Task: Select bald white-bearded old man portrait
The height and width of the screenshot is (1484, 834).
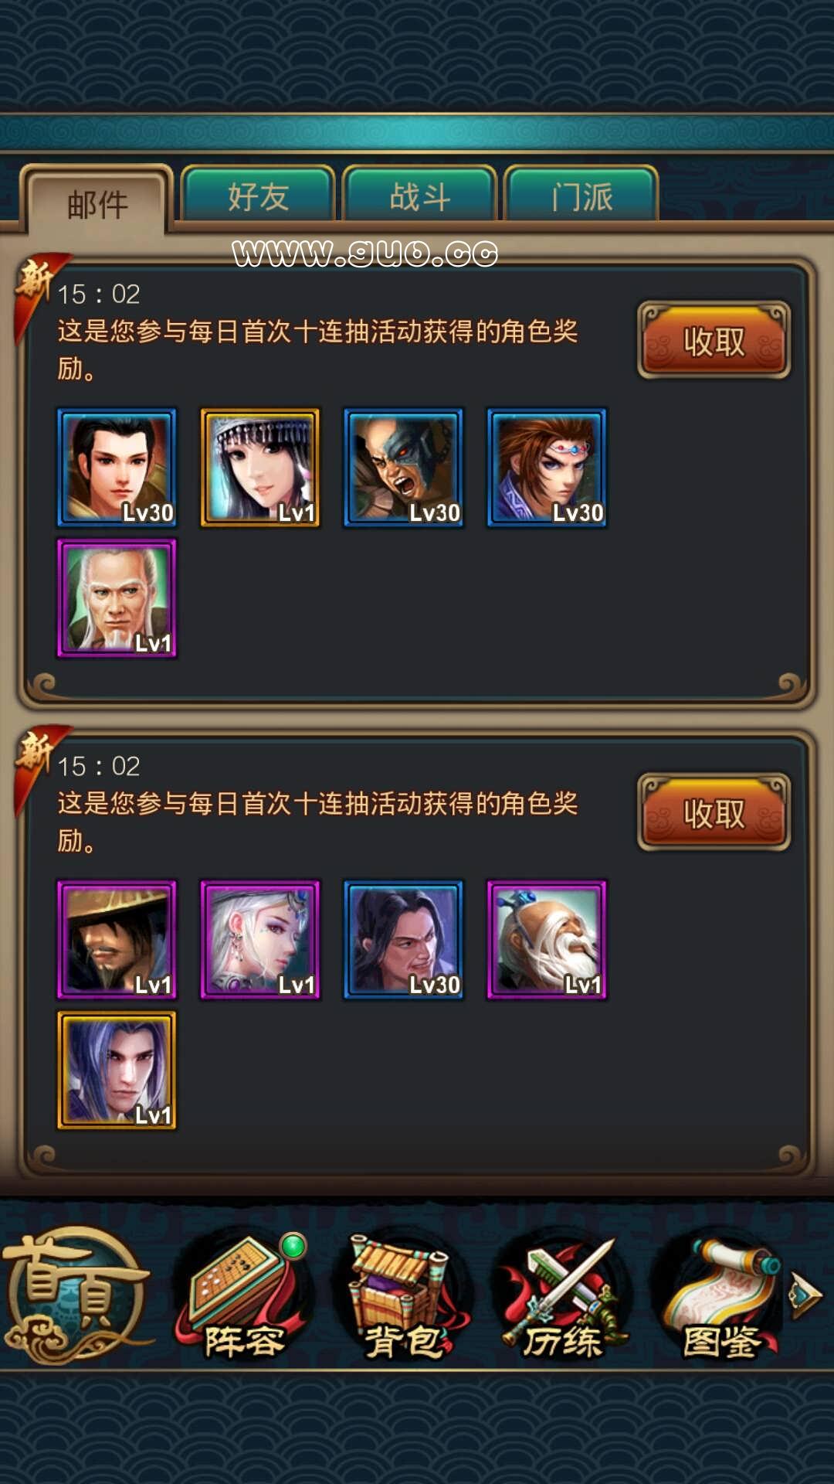Action: [x=547, y=941]
